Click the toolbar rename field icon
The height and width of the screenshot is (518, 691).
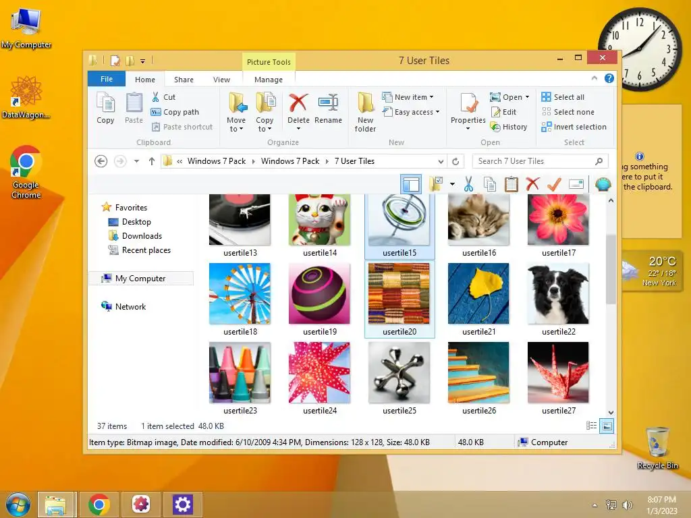(x=576, y=184)
